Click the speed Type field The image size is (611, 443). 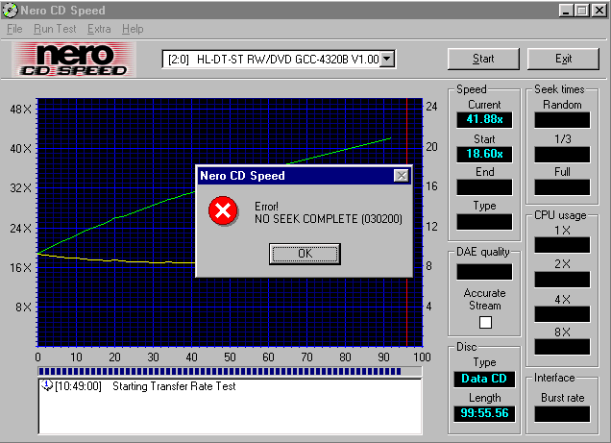pos(484,222)
